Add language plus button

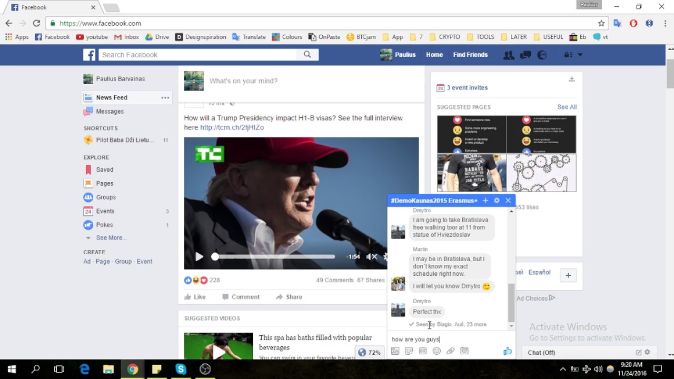(x=568, y=275)
